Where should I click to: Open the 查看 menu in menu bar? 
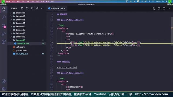click(x=28, y=1)
